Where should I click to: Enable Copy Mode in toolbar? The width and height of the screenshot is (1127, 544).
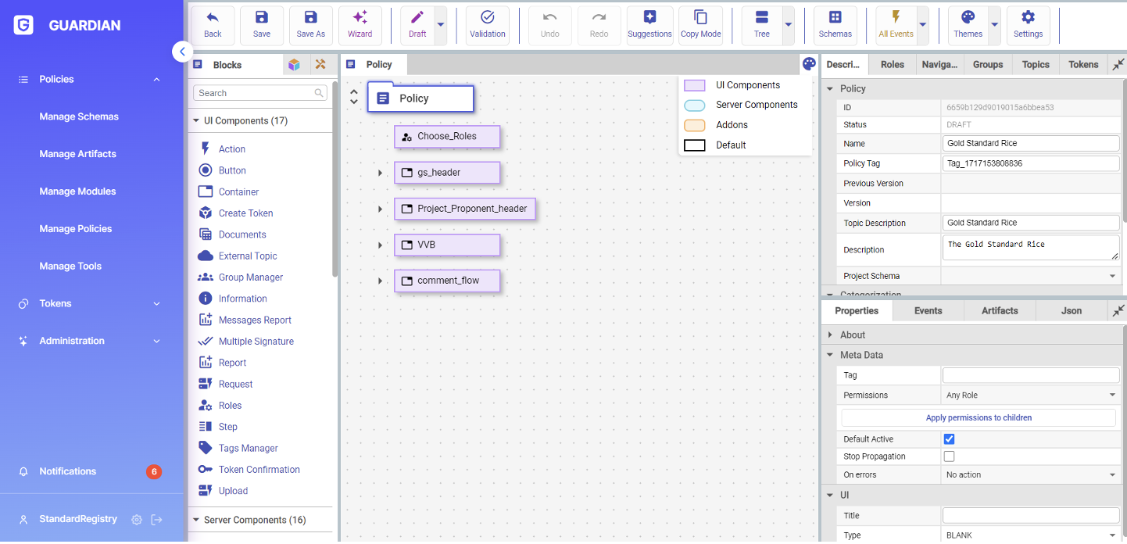click(700, 25)
